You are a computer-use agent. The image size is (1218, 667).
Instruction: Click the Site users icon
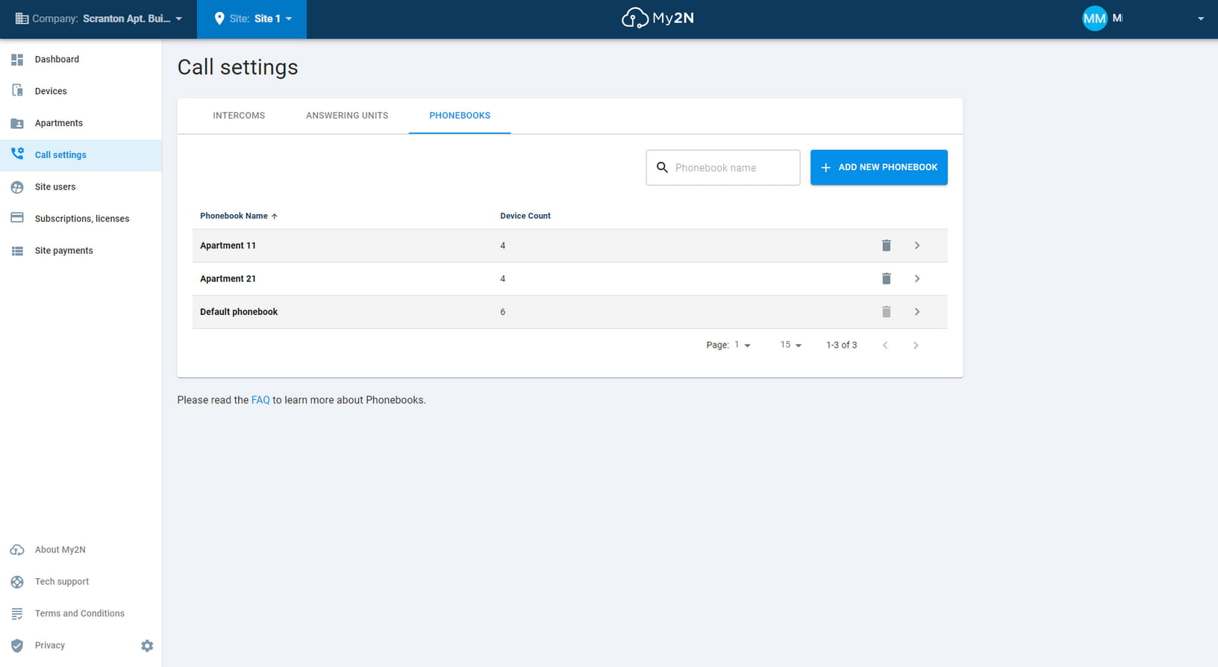click(x=17, y=187)
